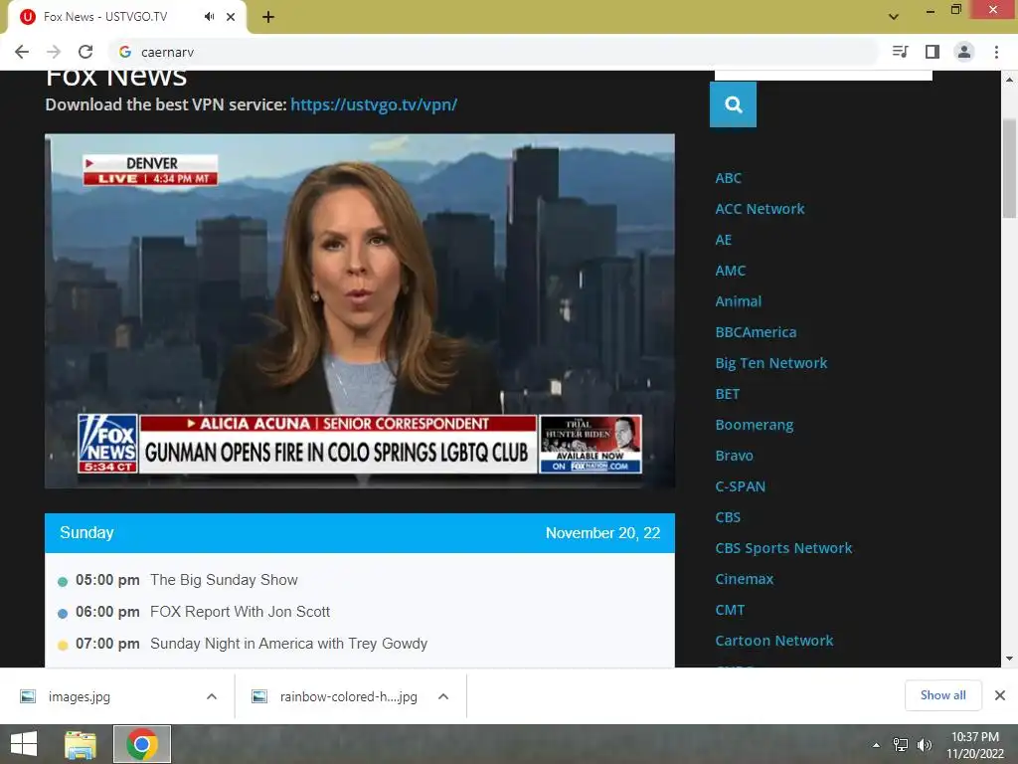The width and height of the screenshot is (1018, 764).
Task: Click the page scrollbar up arrow
Action: tap(1009, 80)
